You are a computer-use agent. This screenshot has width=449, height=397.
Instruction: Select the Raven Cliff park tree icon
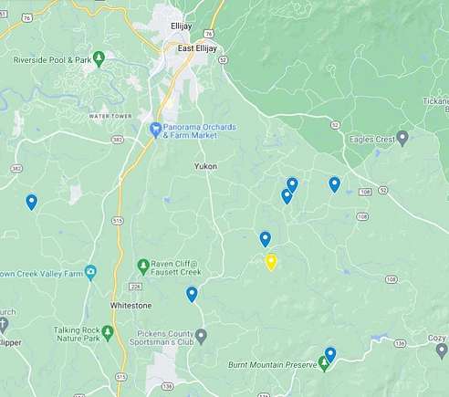[x=143, y=266]
